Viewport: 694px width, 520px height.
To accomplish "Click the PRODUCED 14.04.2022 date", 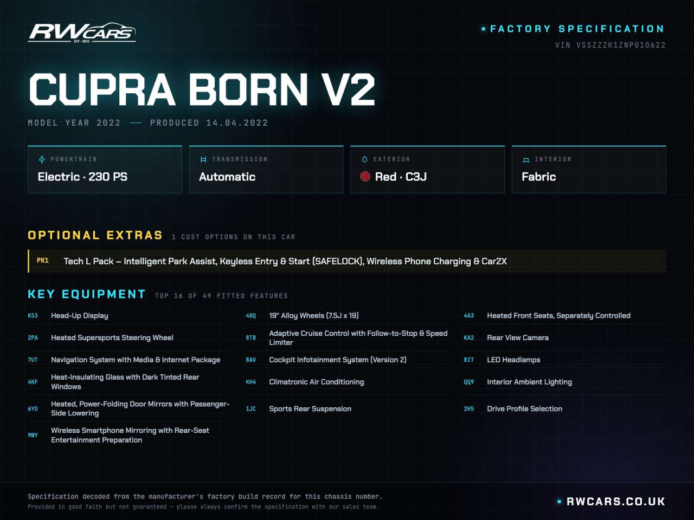I will pyautogui.click(x=209, y=123).
